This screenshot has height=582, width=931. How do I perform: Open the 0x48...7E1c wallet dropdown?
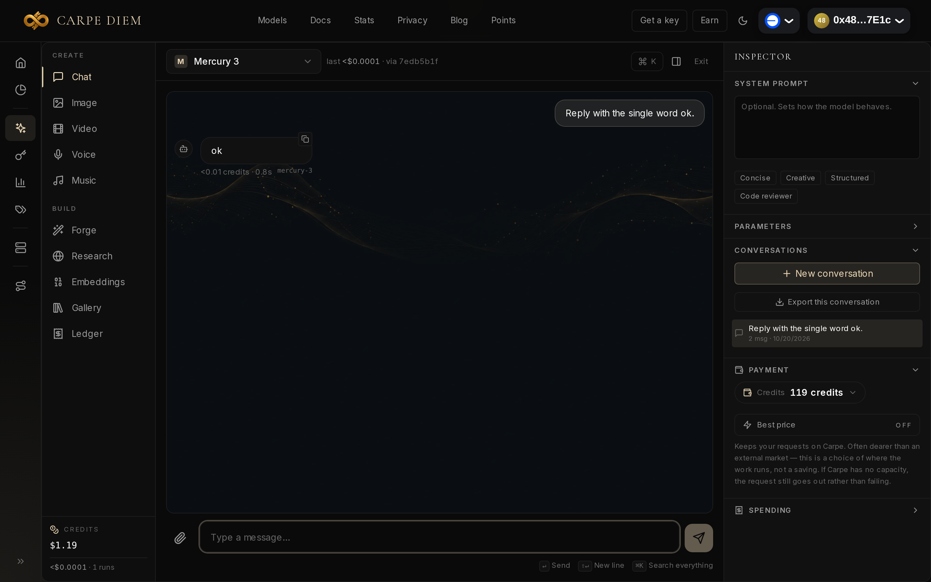coord(859,20)
